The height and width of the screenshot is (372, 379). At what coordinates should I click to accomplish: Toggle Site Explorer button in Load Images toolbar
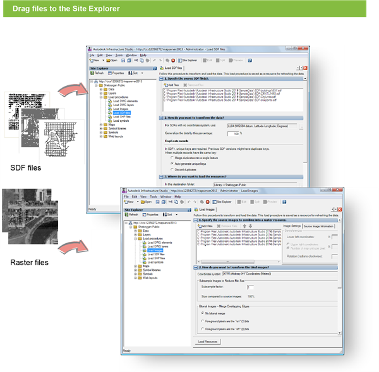click(x=222, y=202)
